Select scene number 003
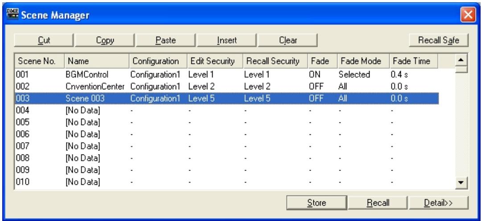 22,99
